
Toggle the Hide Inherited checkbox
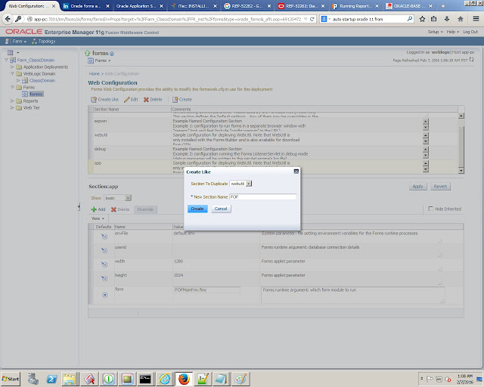(x=430, y=209)
